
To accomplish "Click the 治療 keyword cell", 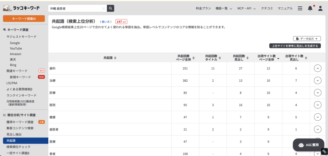I will [x=110, y=80].
